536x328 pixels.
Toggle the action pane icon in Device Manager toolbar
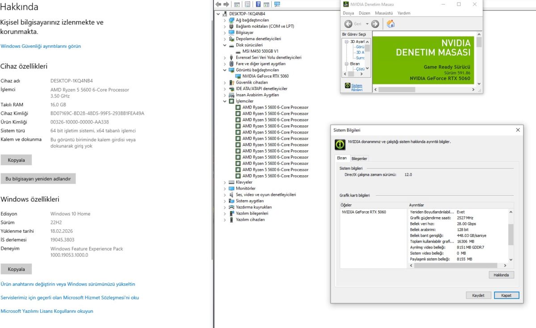click(x=266, y=4)
